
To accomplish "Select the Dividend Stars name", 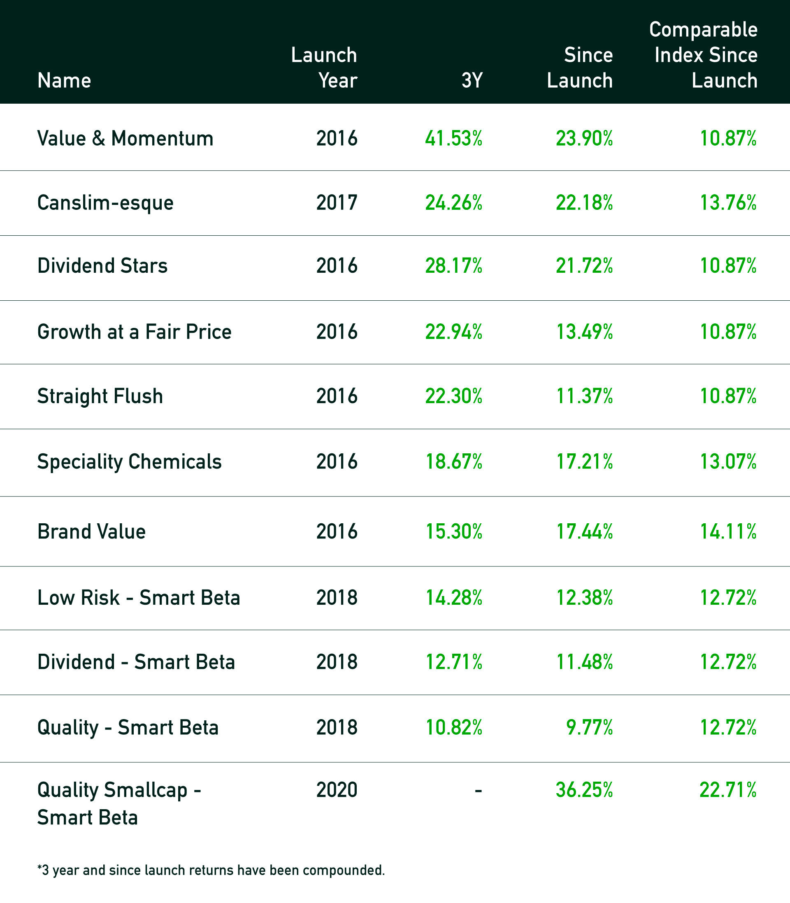I will point(102,266).
